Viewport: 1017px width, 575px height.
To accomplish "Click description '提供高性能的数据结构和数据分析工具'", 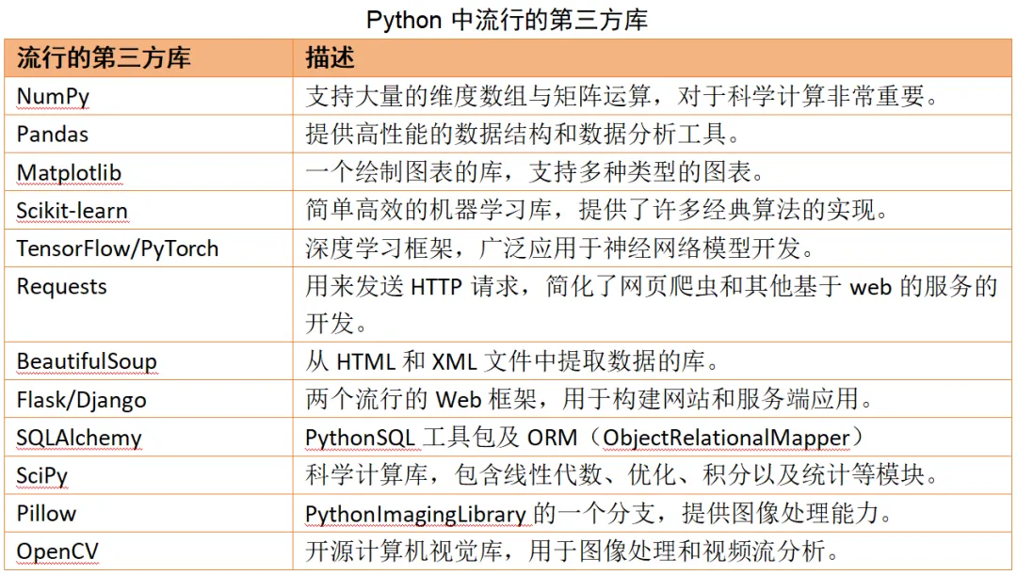I will 516,135.
